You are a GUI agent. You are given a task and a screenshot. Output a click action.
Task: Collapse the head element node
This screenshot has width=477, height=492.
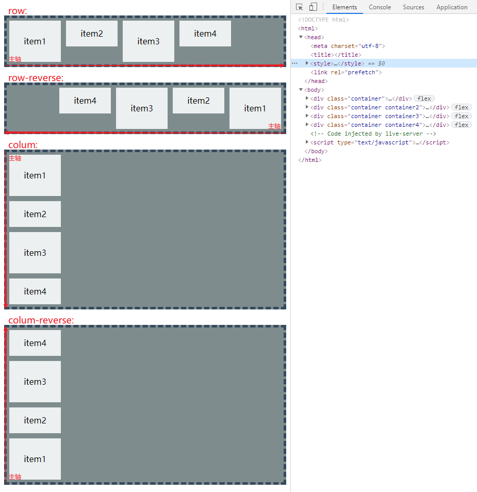click(x=301, y=37)
